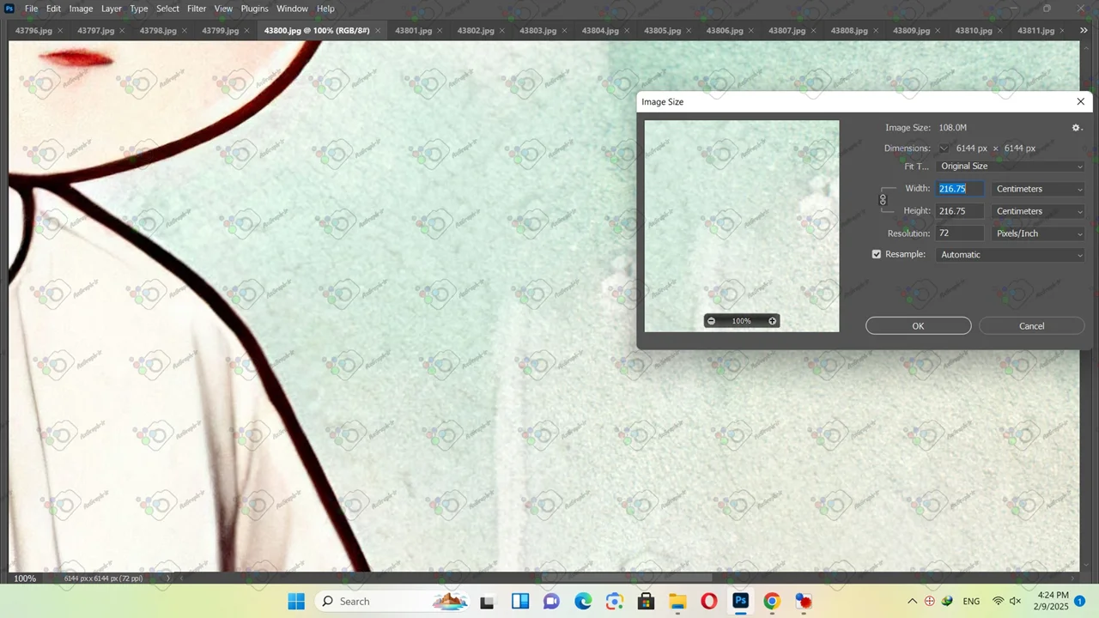Screen dimensions: 1099x618
Task: Zoom out the dialog preview
Action: pos(711,321)
